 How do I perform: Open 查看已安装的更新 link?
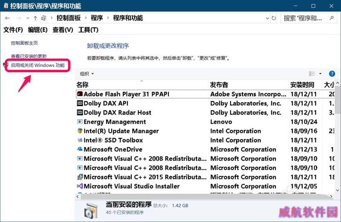tap(29, 56)
